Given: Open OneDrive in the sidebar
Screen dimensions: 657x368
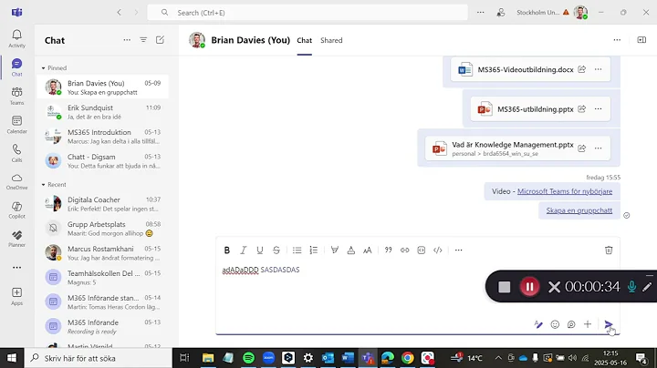Looking at the screenshot, I should pyautogui.click(x=16, y=181).
